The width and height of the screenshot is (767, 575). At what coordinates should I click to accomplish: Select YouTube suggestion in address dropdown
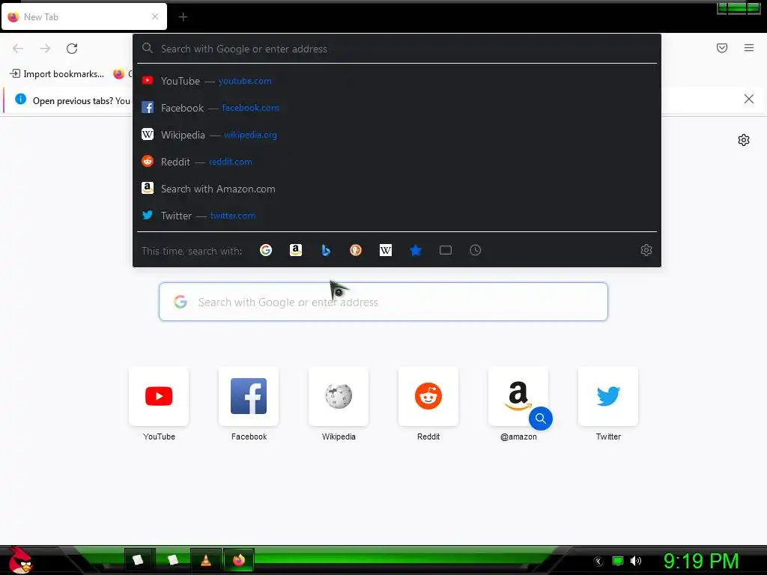pyautogui.click(x=397, y=81)
